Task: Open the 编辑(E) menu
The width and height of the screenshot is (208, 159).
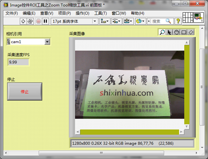Action: coord(29,13)
